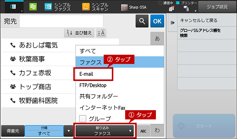Screen dimensions: 237x139
Task: Tap phone icon beside 牧野歯科医院
Action: pyautogui.click(x=13, y=101)
